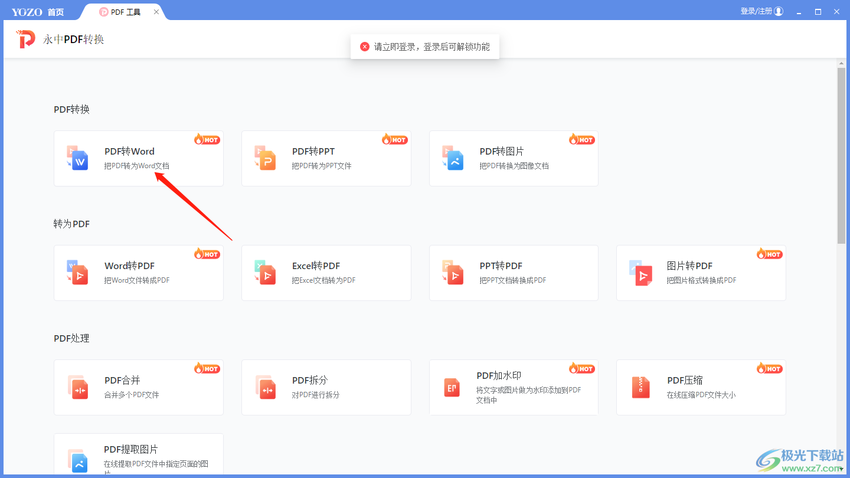Click the Excel转PDF card icon
The width and height of the screenshot is (850, 478).
tap(265, 273)
